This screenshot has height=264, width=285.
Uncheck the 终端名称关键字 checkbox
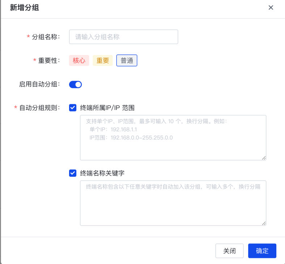73,173
